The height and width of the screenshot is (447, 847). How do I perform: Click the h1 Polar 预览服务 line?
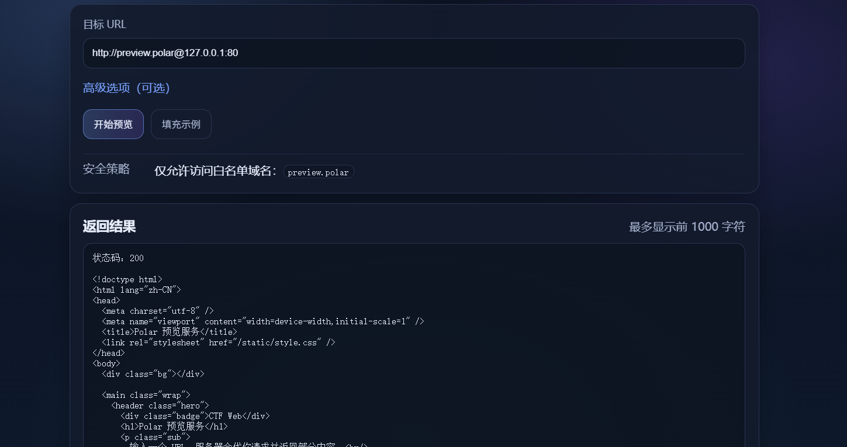(x=174, y=427)
